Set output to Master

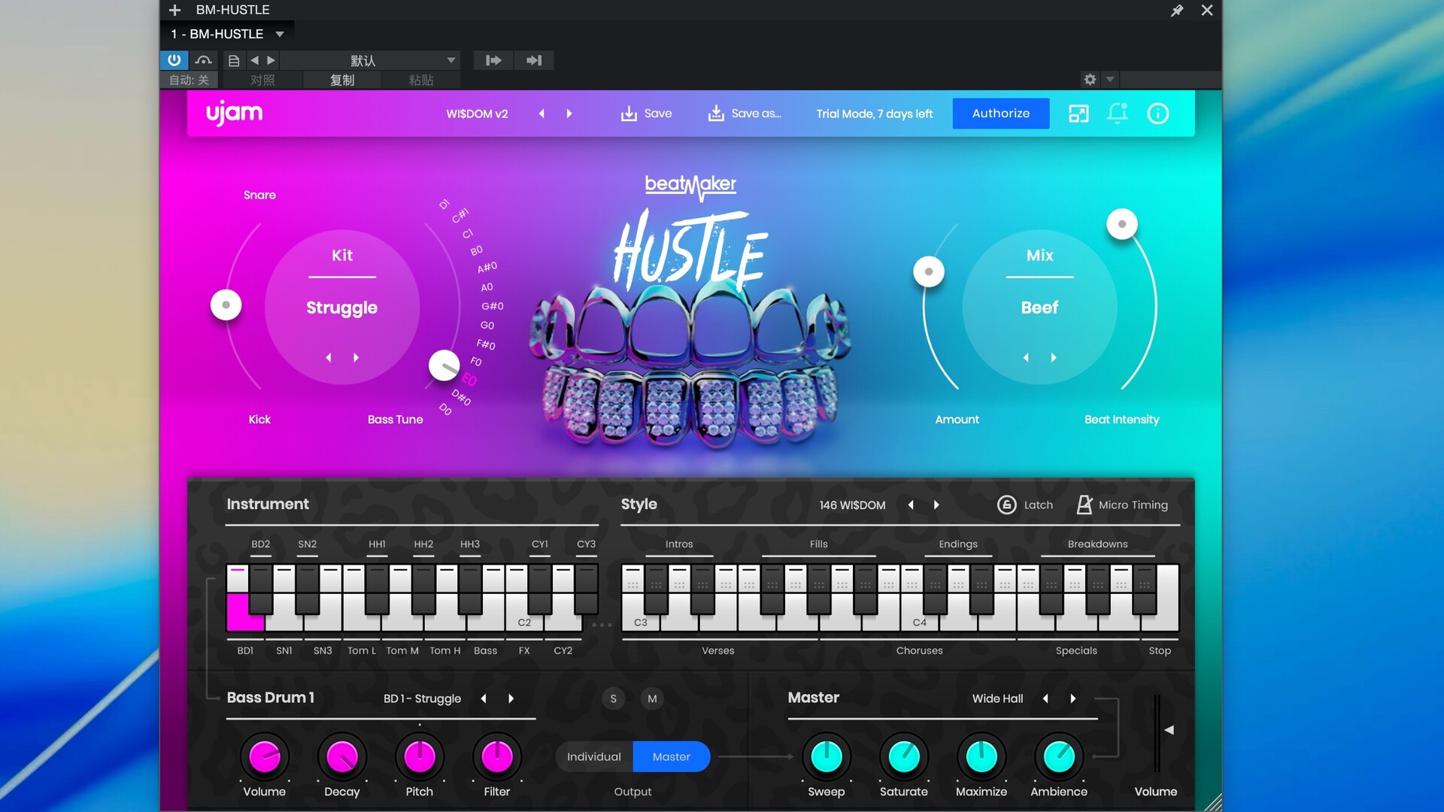(x=672, y=756)
